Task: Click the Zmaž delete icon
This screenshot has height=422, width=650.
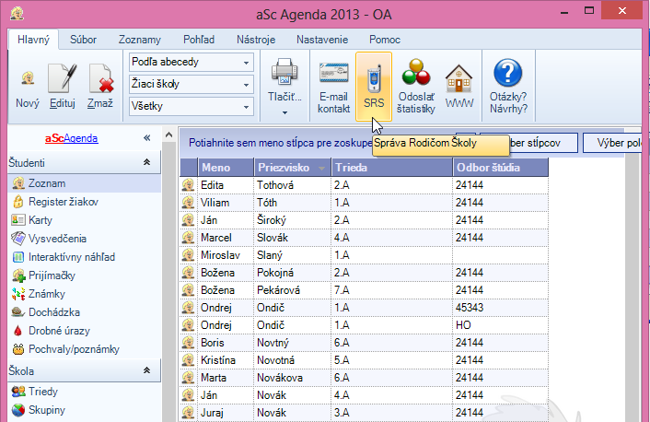Action: coord(100,78)
